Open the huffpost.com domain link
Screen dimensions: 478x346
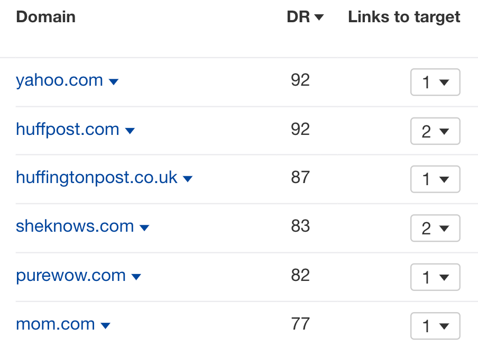pos(67,130)
